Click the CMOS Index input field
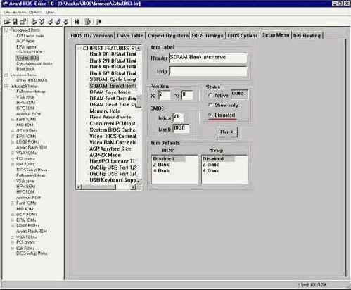 click(178, 117)
